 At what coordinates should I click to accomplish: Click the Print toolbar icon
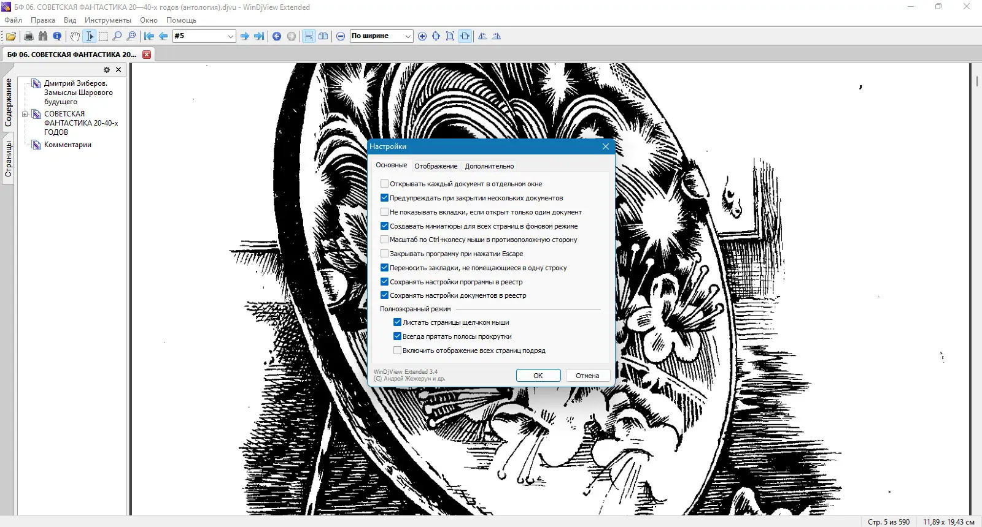[x=28, y=36]
